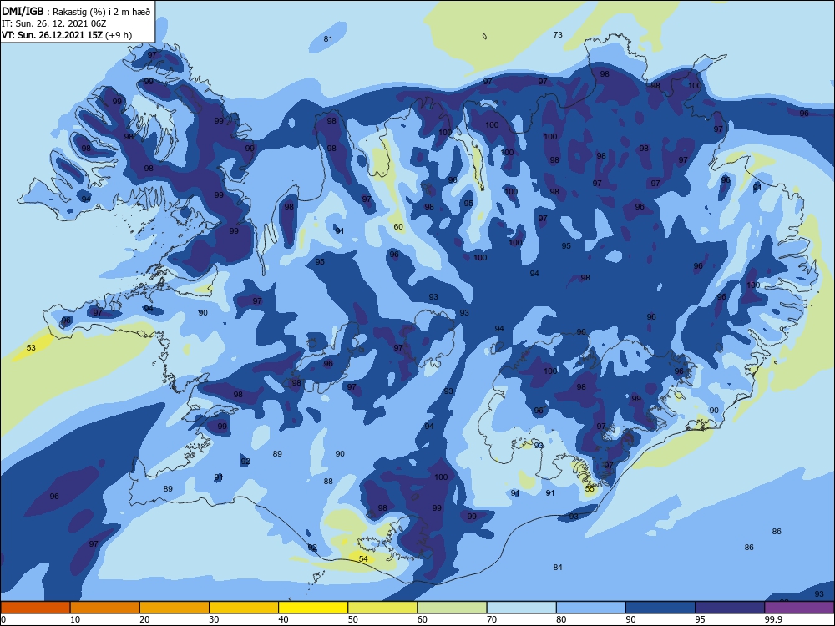Select the 80–90 medium blue legend swatch
835x626 pixels.
(591, 608)
